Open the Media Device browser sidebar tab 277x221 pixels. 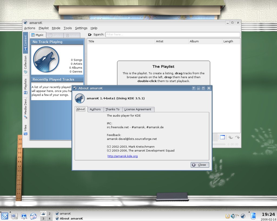(x=25, y=108)
